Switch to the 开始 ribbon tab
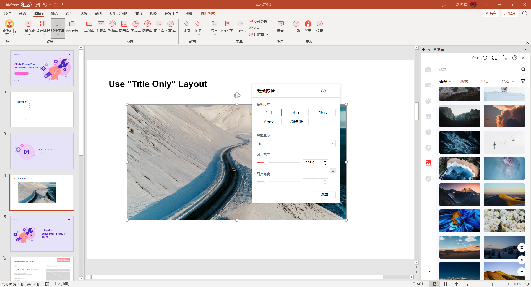Image resolution: width=531 pixels, height=287 pixels. (22, 14)
